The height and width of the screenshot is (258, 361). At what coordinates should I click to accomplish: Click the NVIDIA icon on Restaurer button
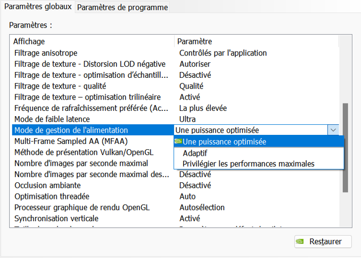coord(301,241)
